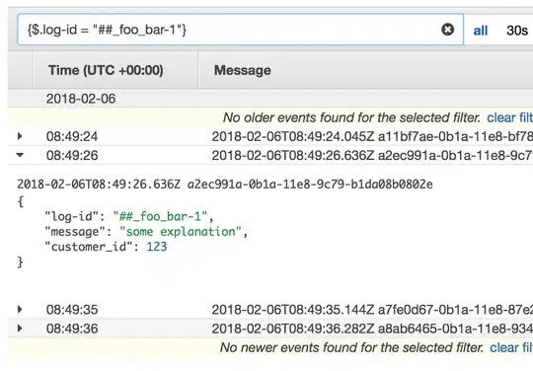Image resolution: width=533 pixels, height=371 pixels.
Task: Clear the filter text with the X icon
Action: [x=447, y=30]
